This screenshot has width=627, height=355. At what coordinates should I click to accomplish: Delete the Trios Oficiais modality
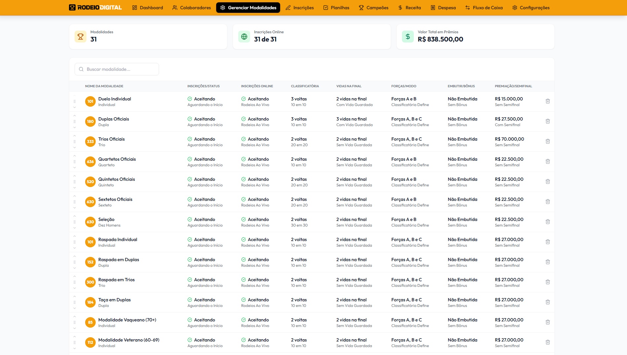tap(547, 141)
